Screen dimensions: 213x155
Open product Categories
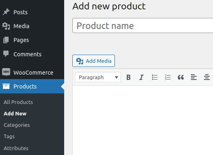pos(17,125)
